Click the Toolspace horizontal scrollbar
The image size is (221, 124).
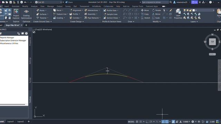point(13,104)
